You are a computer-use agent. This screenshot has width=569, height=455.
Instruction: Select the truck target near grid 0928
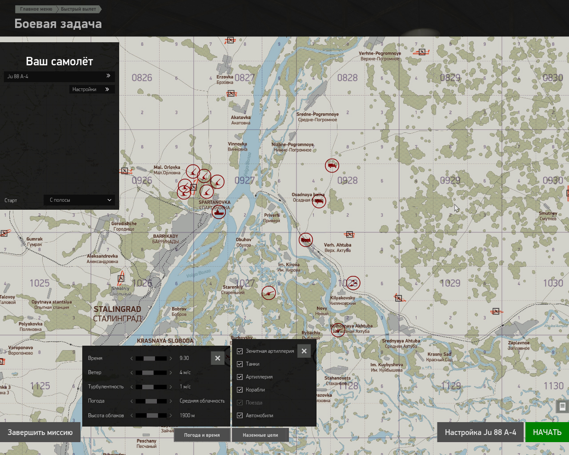click(332, 166)
